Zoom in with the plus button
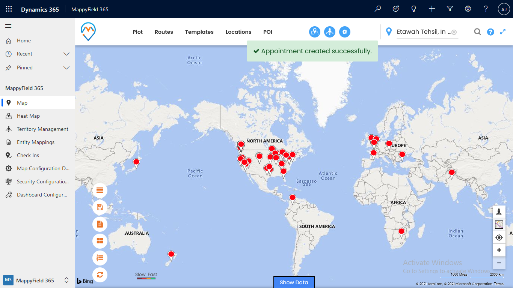This screenshot has width=513, height=288. [499, 250]
